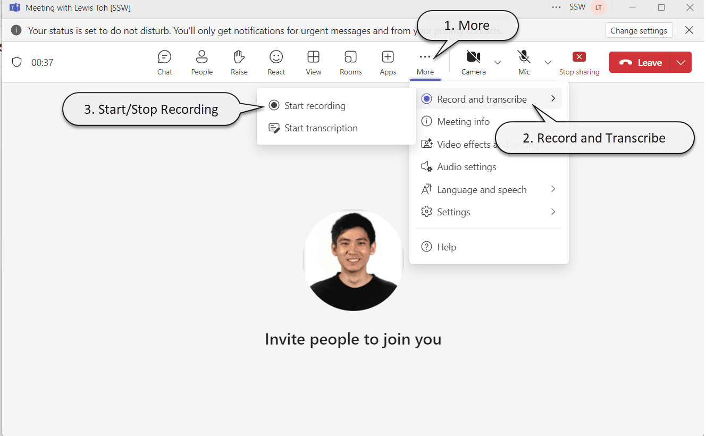Expand the Camera options dropdown arrow
Viewport: 706px width, 436px height.
[498, 62]
